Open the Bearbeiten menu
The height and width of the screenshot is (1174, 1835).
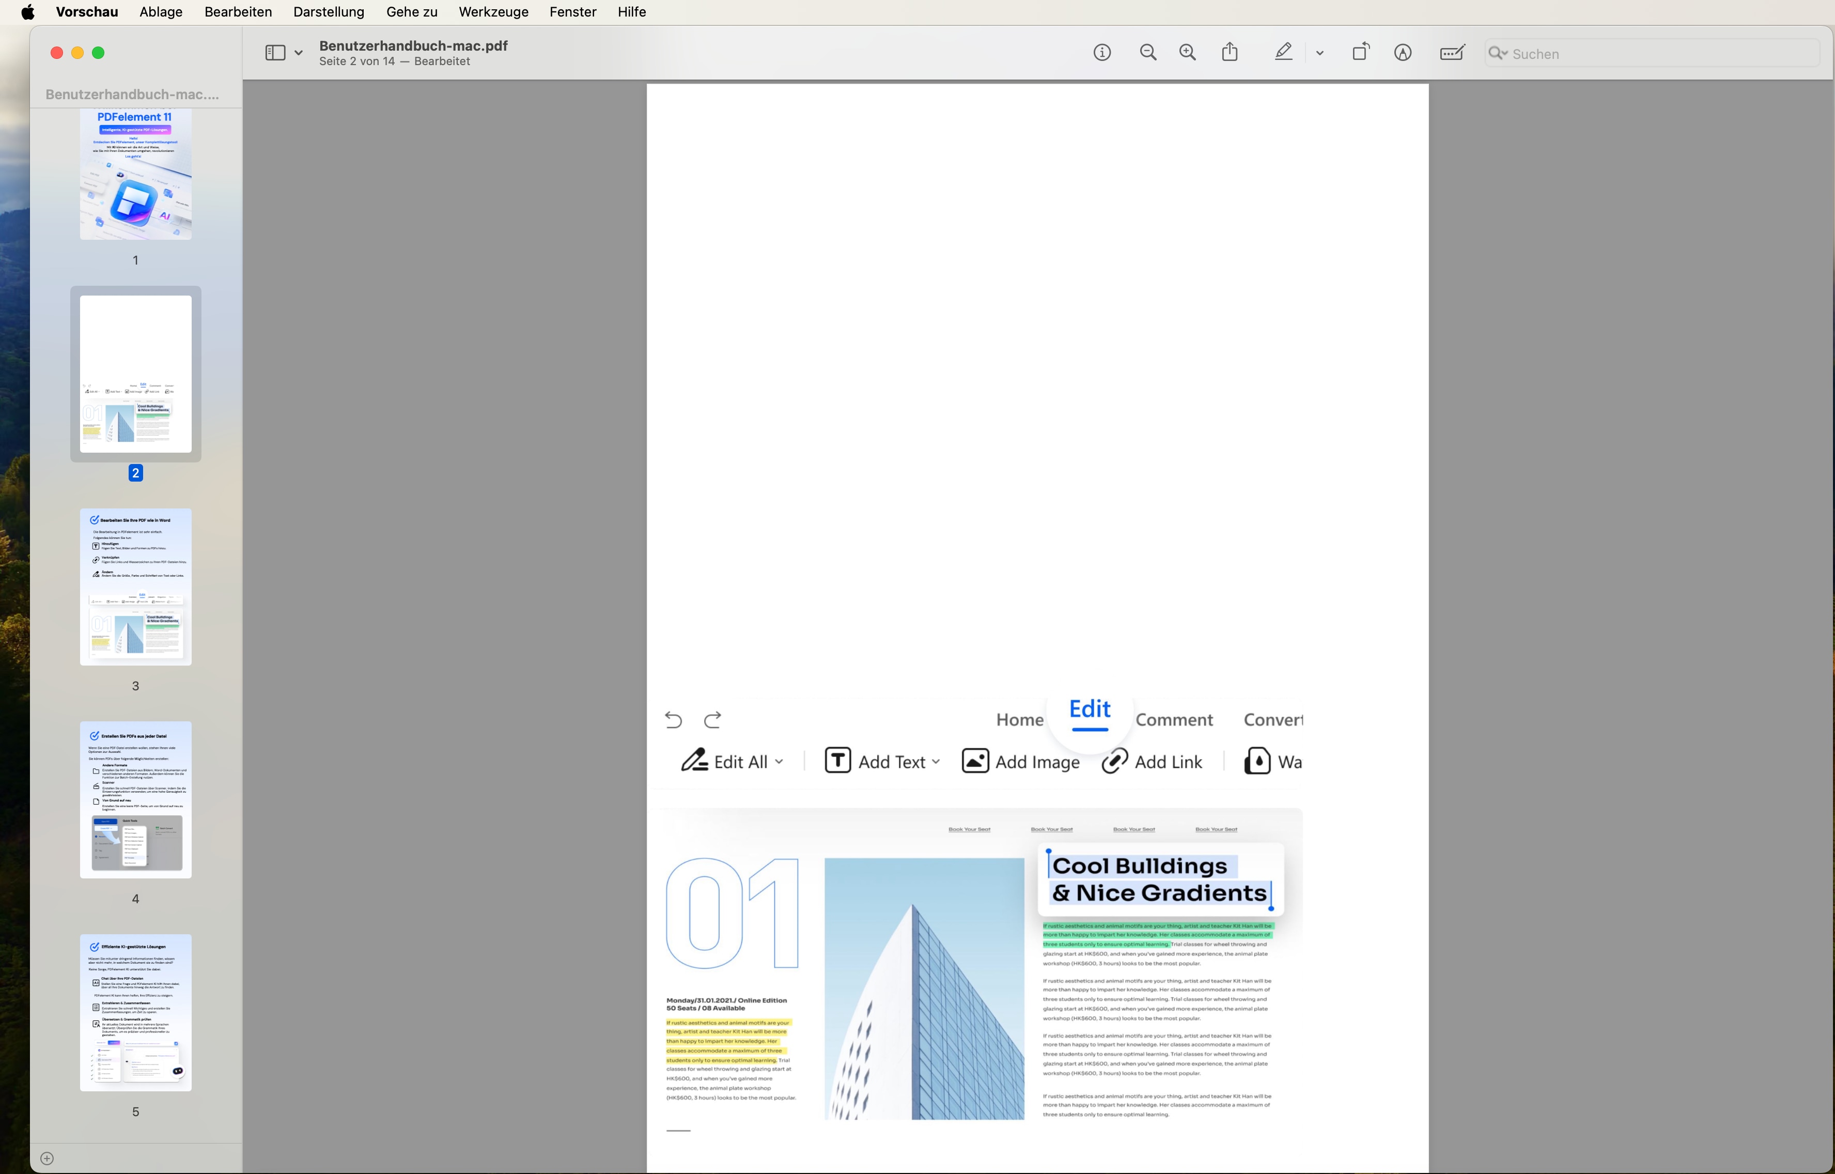pyautogui.click(x=238, y=12)
